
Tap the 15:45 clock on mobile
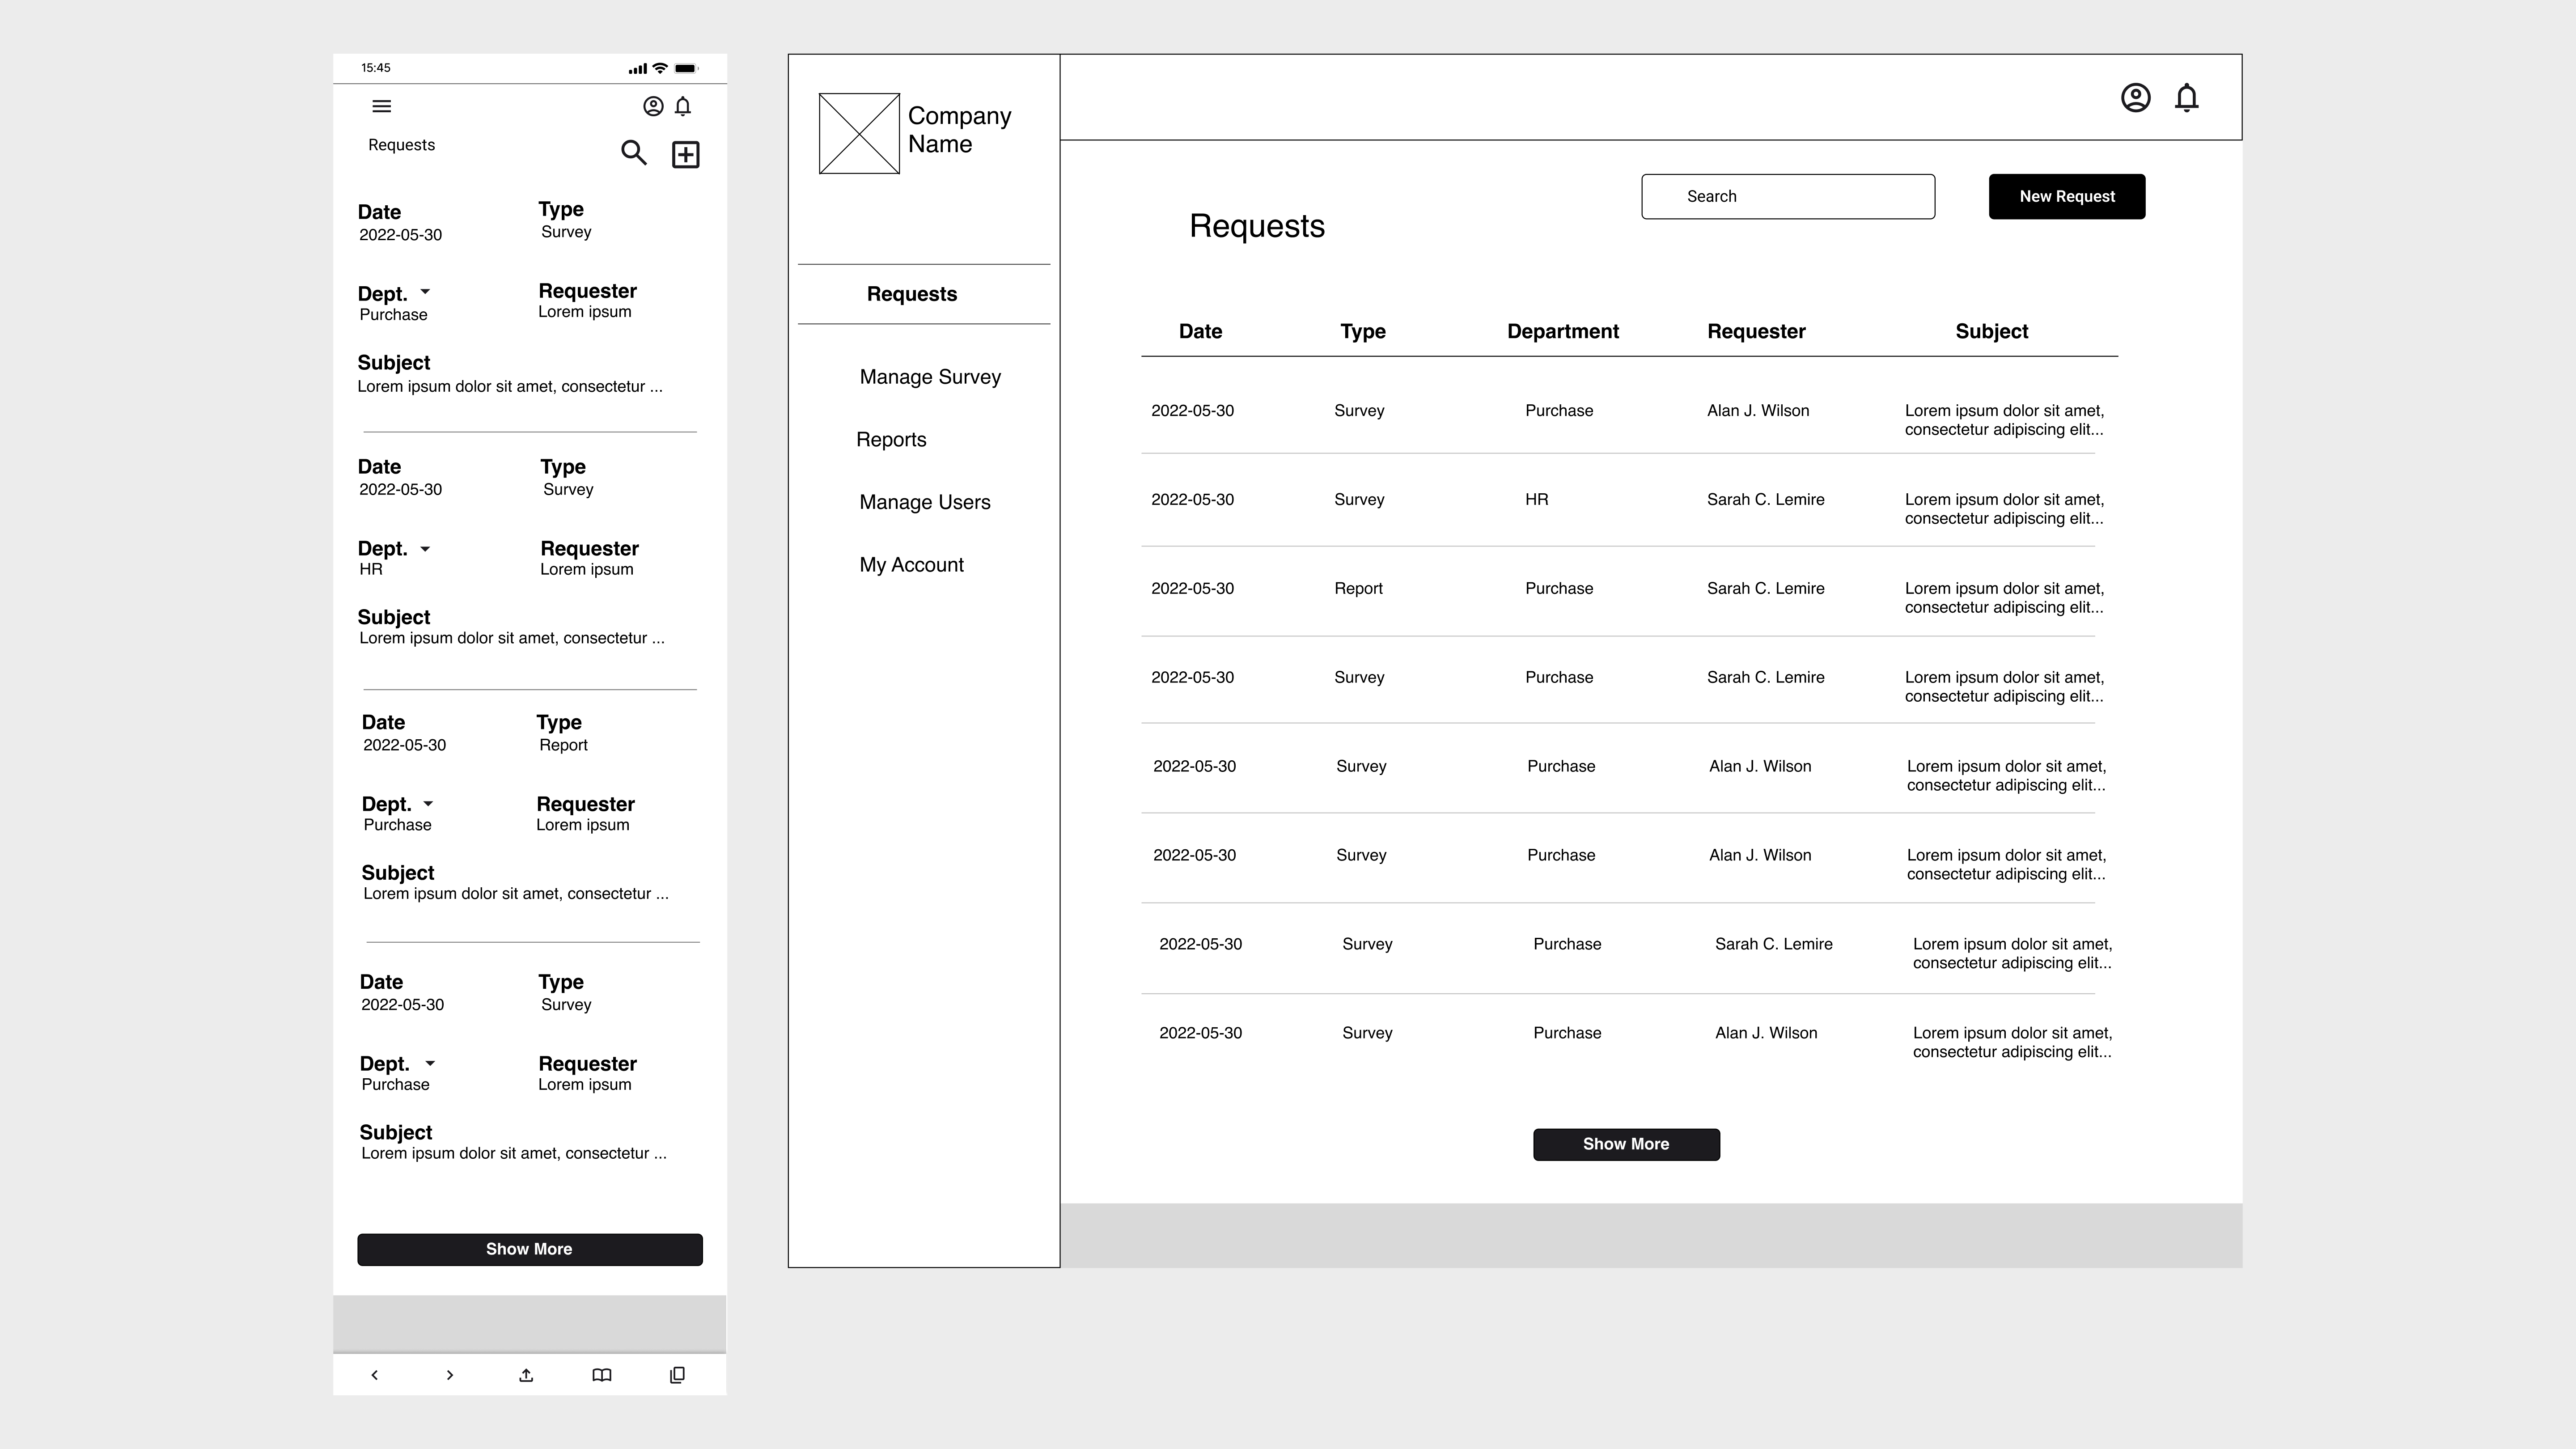click(x=376, y=68)
